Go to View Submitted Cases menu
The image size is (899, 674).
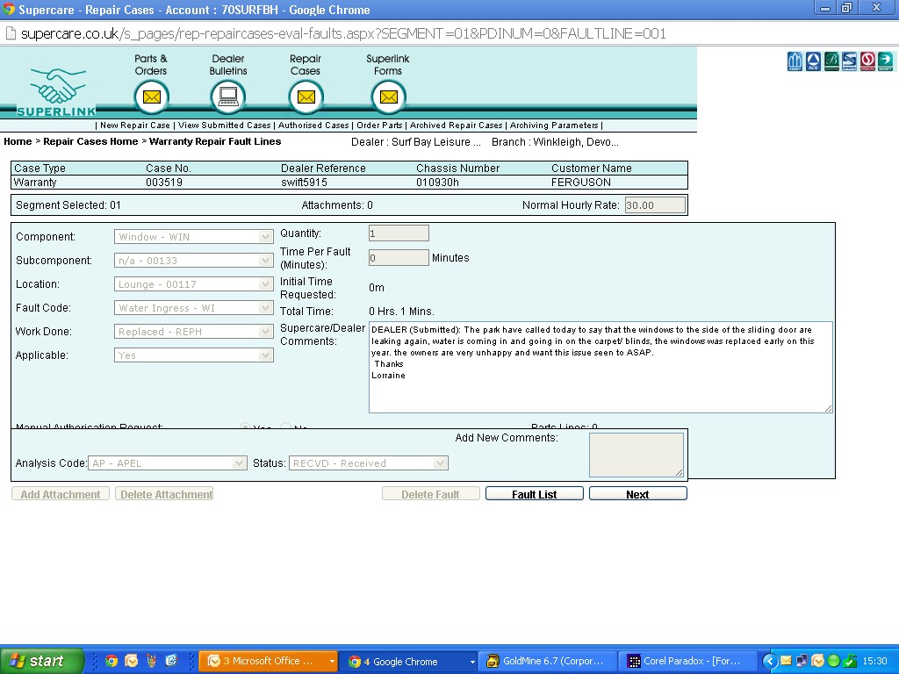(x=224, y=125)
